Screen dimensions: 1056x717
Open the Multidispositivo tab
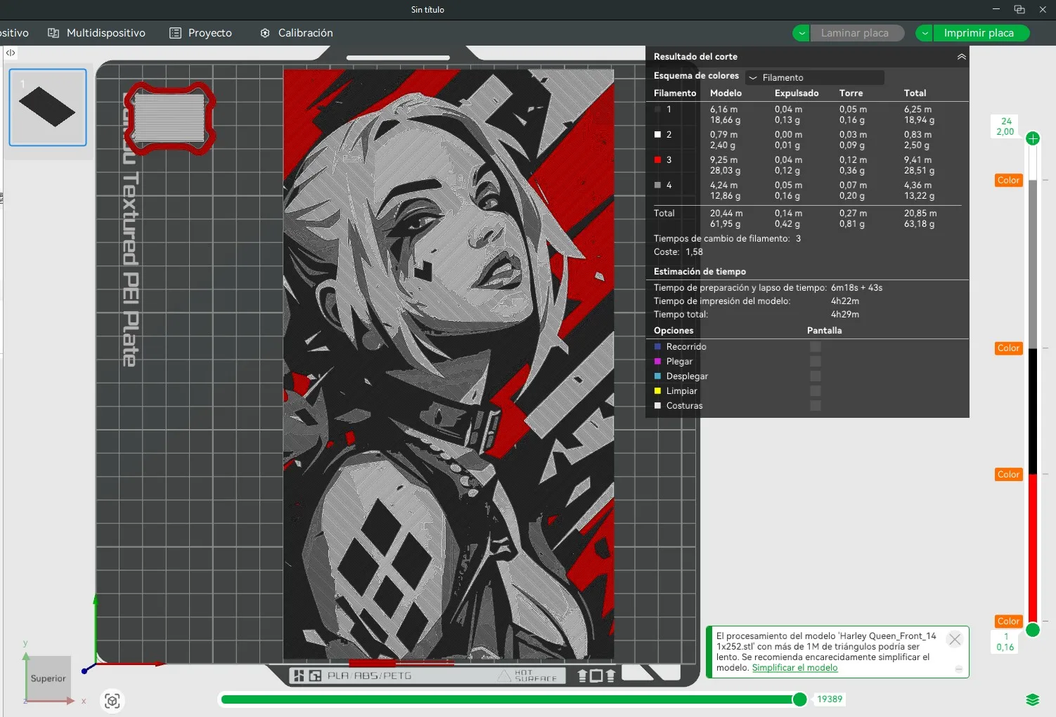pyautogui.click(x=96, y=33)
